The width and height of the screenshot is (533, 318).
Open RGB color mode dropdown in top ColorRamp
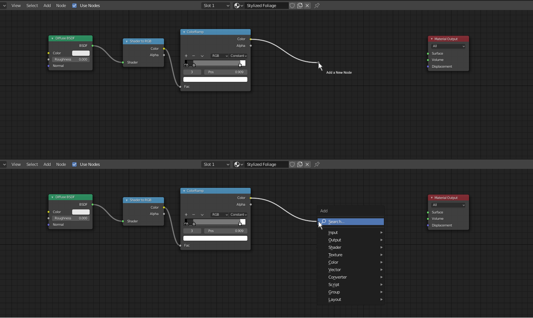(219, 56)
